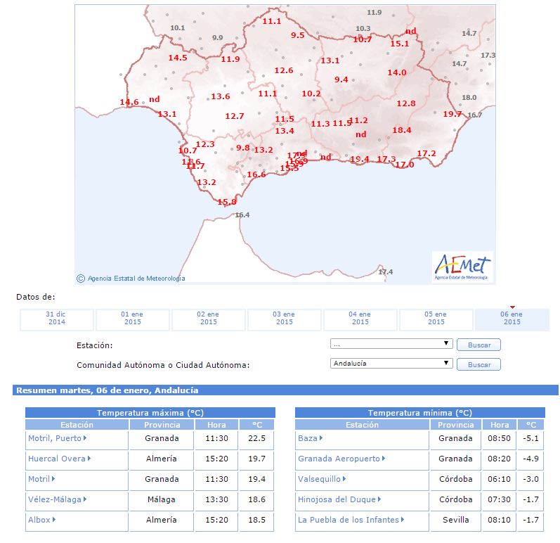Click the AEMet logo on the map
This screenshot has height=543, width=560.
tap(462, 267)
